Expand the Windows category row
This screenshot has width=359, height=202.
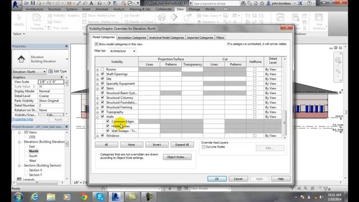(98, 136)
